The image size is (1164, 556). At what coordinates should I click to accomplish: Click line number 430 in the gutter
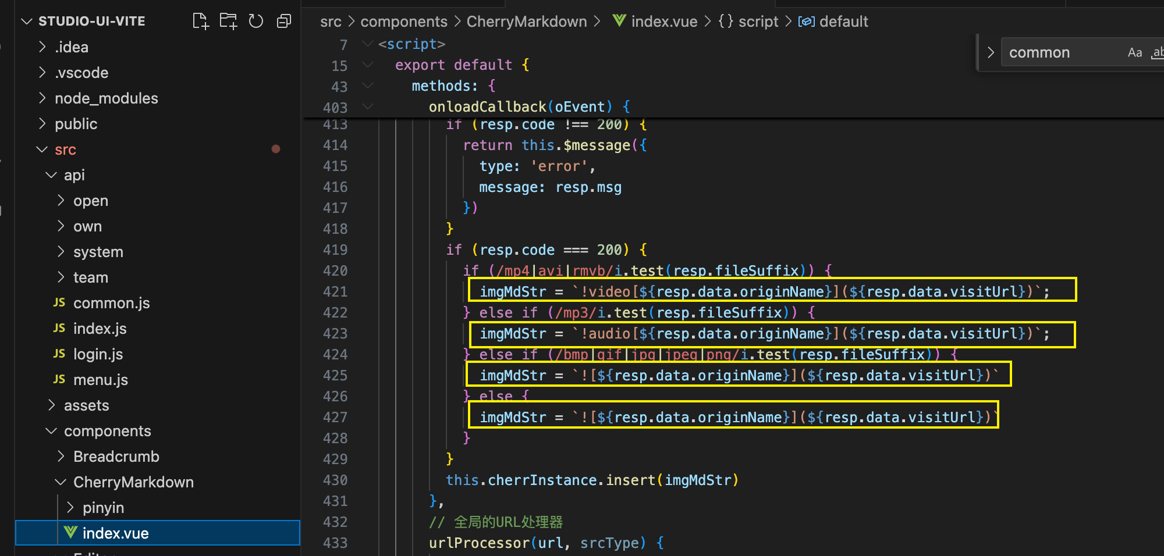tap(335, 480)
